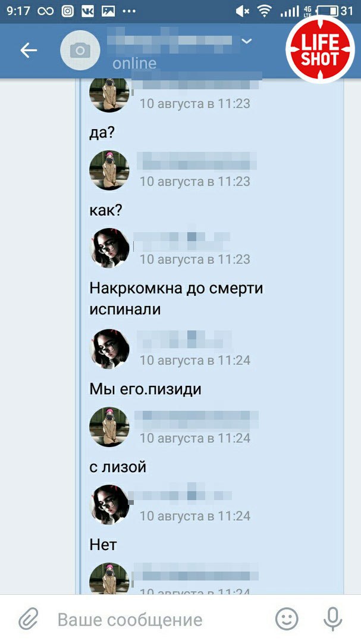The width and height of the screenshot is (361, 643).
Task: Tap the three-dots overflow in status bar
Action: tap(129, 11)
